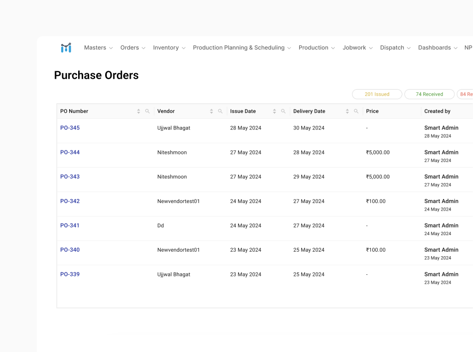Screen dimensions: 473x352
Task: Sort table by PO Number arrows
Action: pyautogui.click(x=139, y=111)
